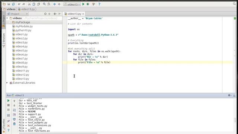The height and width of the screenshot is (134, 238).
Task: Open Project panel gear settings menu
Action: [55, 14]
